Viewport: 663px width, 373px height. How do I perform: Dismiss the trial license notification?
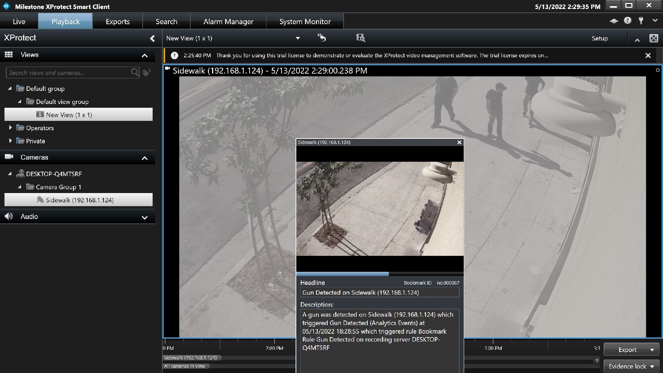pos(648,55)
